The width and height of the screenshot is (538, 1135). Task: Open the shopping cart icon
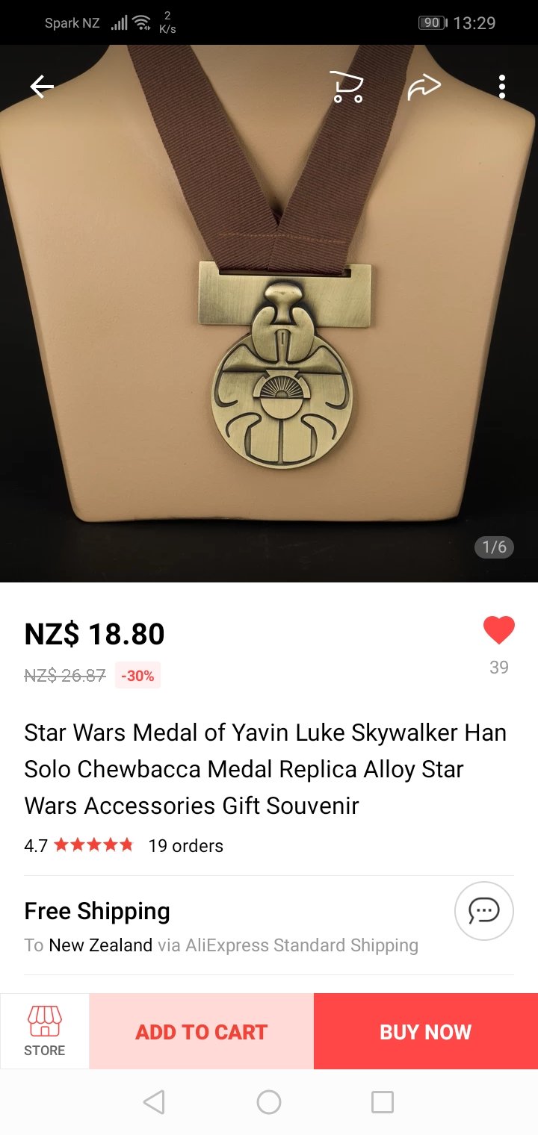(347, 87)
